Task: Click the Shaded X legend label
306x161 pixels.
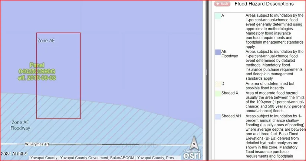Action: point(230,93)
